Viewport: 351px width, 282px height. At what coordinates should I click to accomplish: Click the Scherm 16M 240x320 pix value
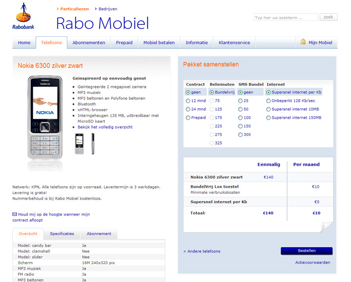99,263
